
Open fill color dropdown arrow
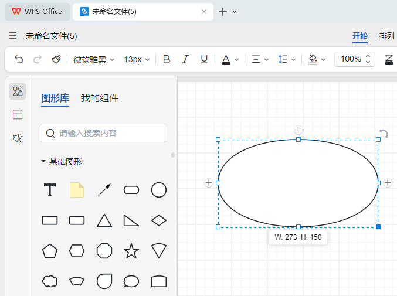323,60
